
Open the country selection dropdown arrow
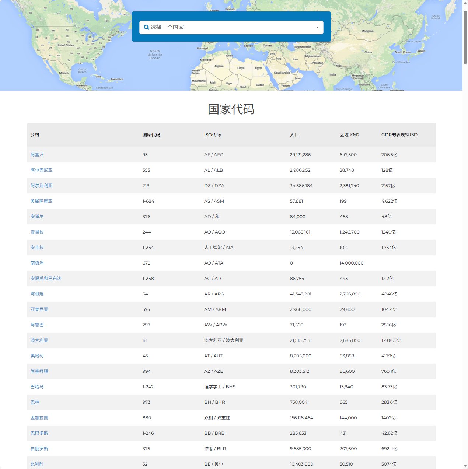click(x=317, y=27)
